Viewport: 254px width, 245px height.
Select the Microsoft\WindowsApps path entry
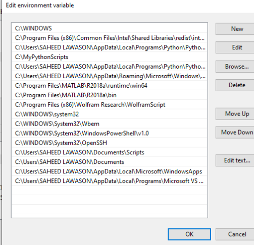pyautogui.click(x=110, y=171)
